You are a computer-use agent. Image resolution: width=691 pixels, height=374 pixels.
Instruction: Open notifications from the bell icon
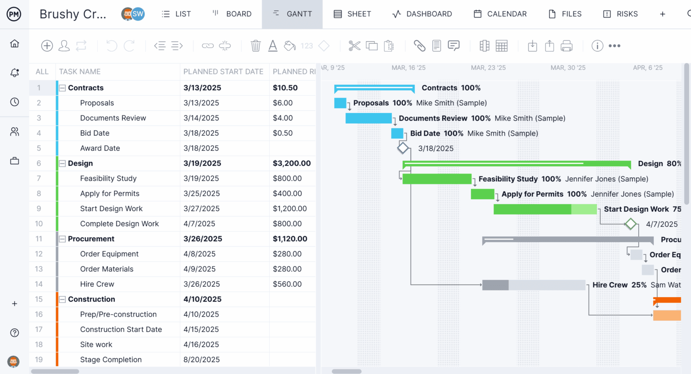pyautogui.click(x=14, y=72)
